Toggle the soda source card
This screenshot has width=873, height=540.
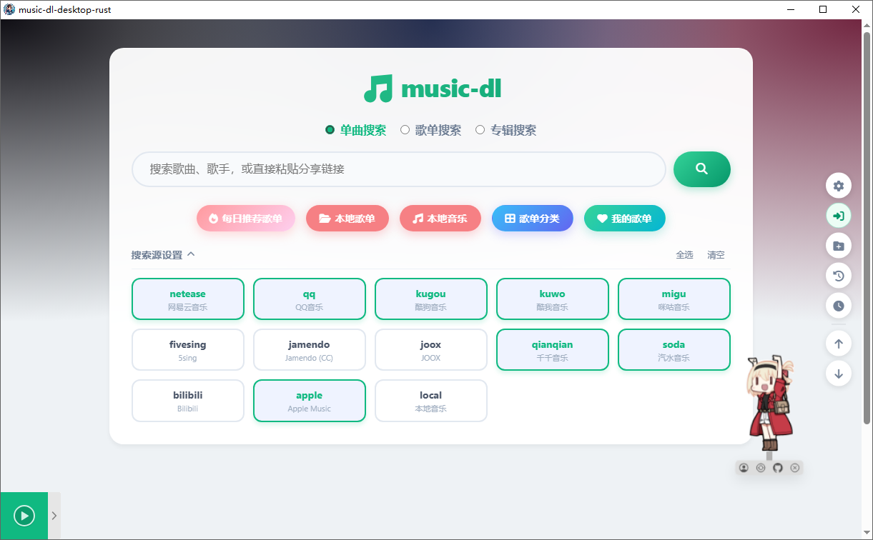coord(674,350)
